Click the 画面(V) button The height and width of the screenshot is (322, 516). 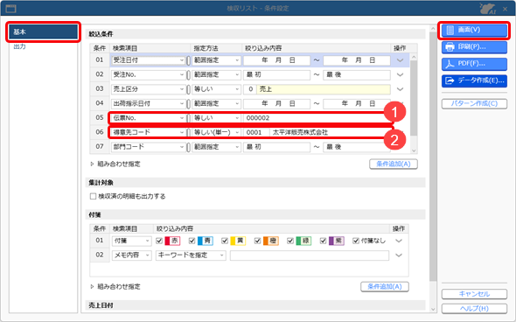pos(474,30)
